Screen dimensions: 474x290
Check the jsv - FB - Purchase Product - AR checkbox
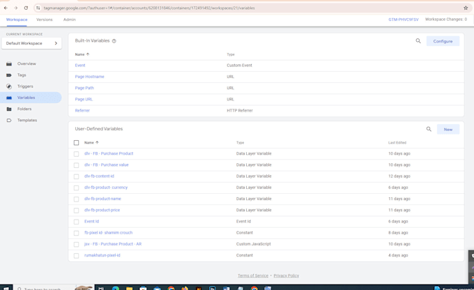pyautogui.click(x=76, y=244)
